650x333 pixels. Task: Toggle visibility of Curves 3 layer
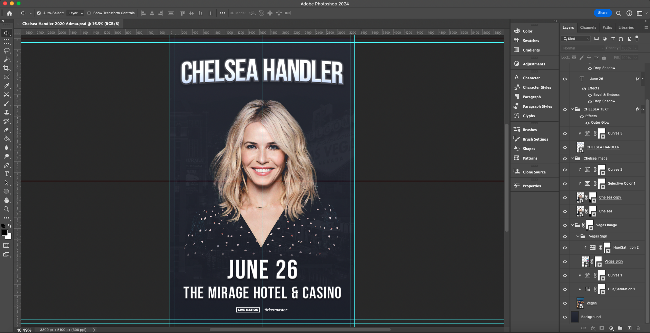pyautogui.click(x=565, y=133)
